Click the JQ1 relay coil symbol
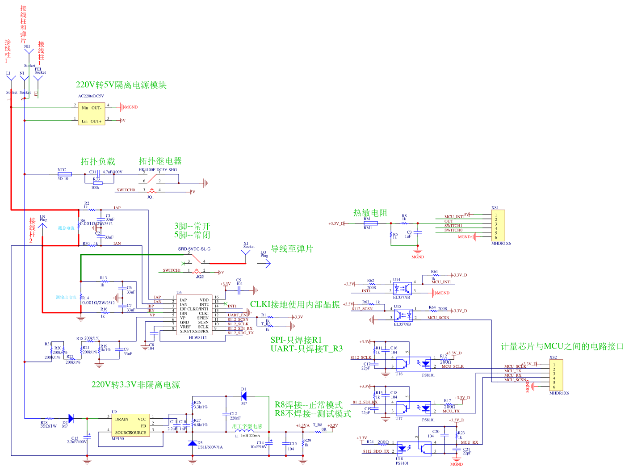This screenshot has width=629, height=471. [151, 191]
